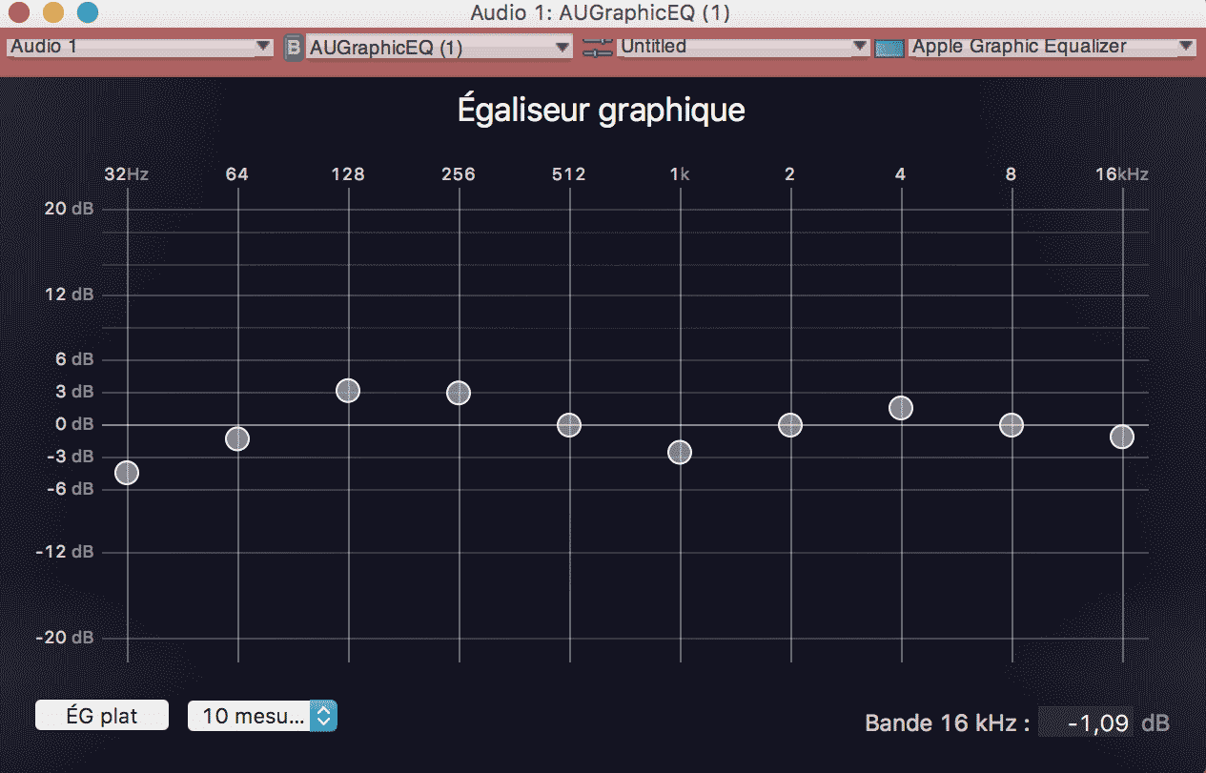Click the 4 kHz band slider knob

(x=901, y=408)
